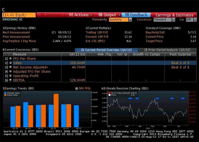Click the Target Price value 3.67
Image resolution: width=199 pixels, height=142 pixels.
193,41
